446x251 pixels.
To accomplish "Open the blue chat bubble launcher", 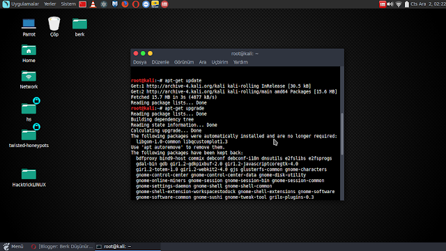I will coord(146,4).
